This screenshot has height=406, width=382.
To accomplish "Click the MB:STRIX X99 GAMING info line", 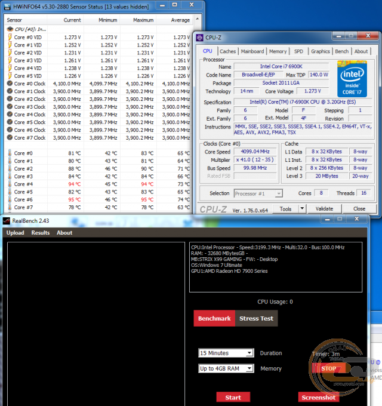I will click(234, 259).
